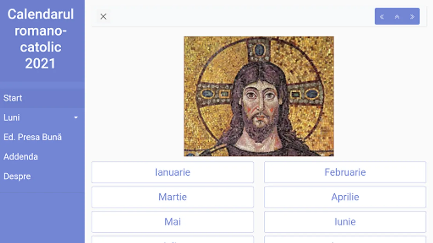The height and width of the screenshot is (243, 433).
Task: Select the Martie month button
Action: point(172,197)
